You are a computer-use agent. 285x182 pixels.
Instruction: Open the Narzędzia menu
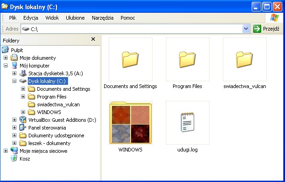[102, 18]
